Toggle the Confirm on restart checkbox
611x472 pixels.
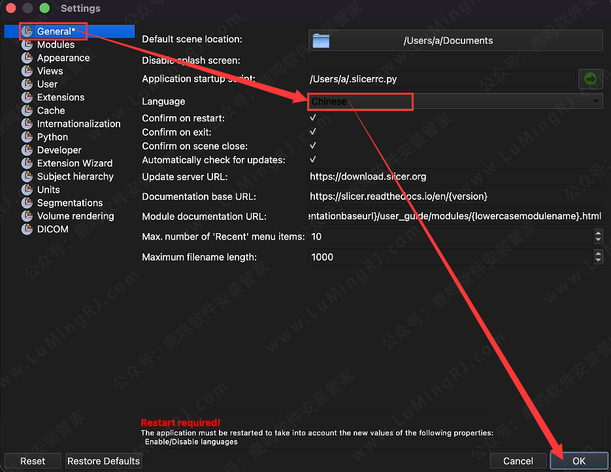[313, 118]
